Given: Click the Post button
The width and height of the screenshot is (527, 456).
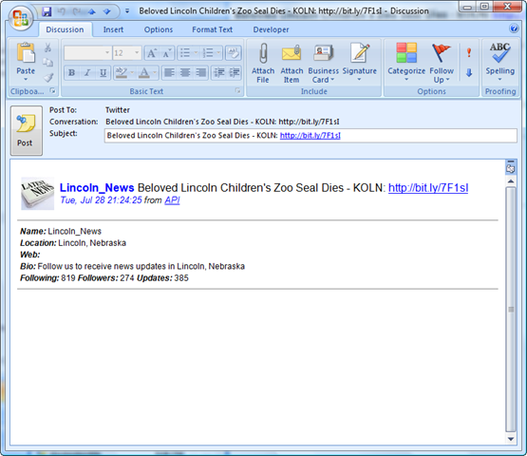Looking at the screenshot, I should click(x=27, y=130).
